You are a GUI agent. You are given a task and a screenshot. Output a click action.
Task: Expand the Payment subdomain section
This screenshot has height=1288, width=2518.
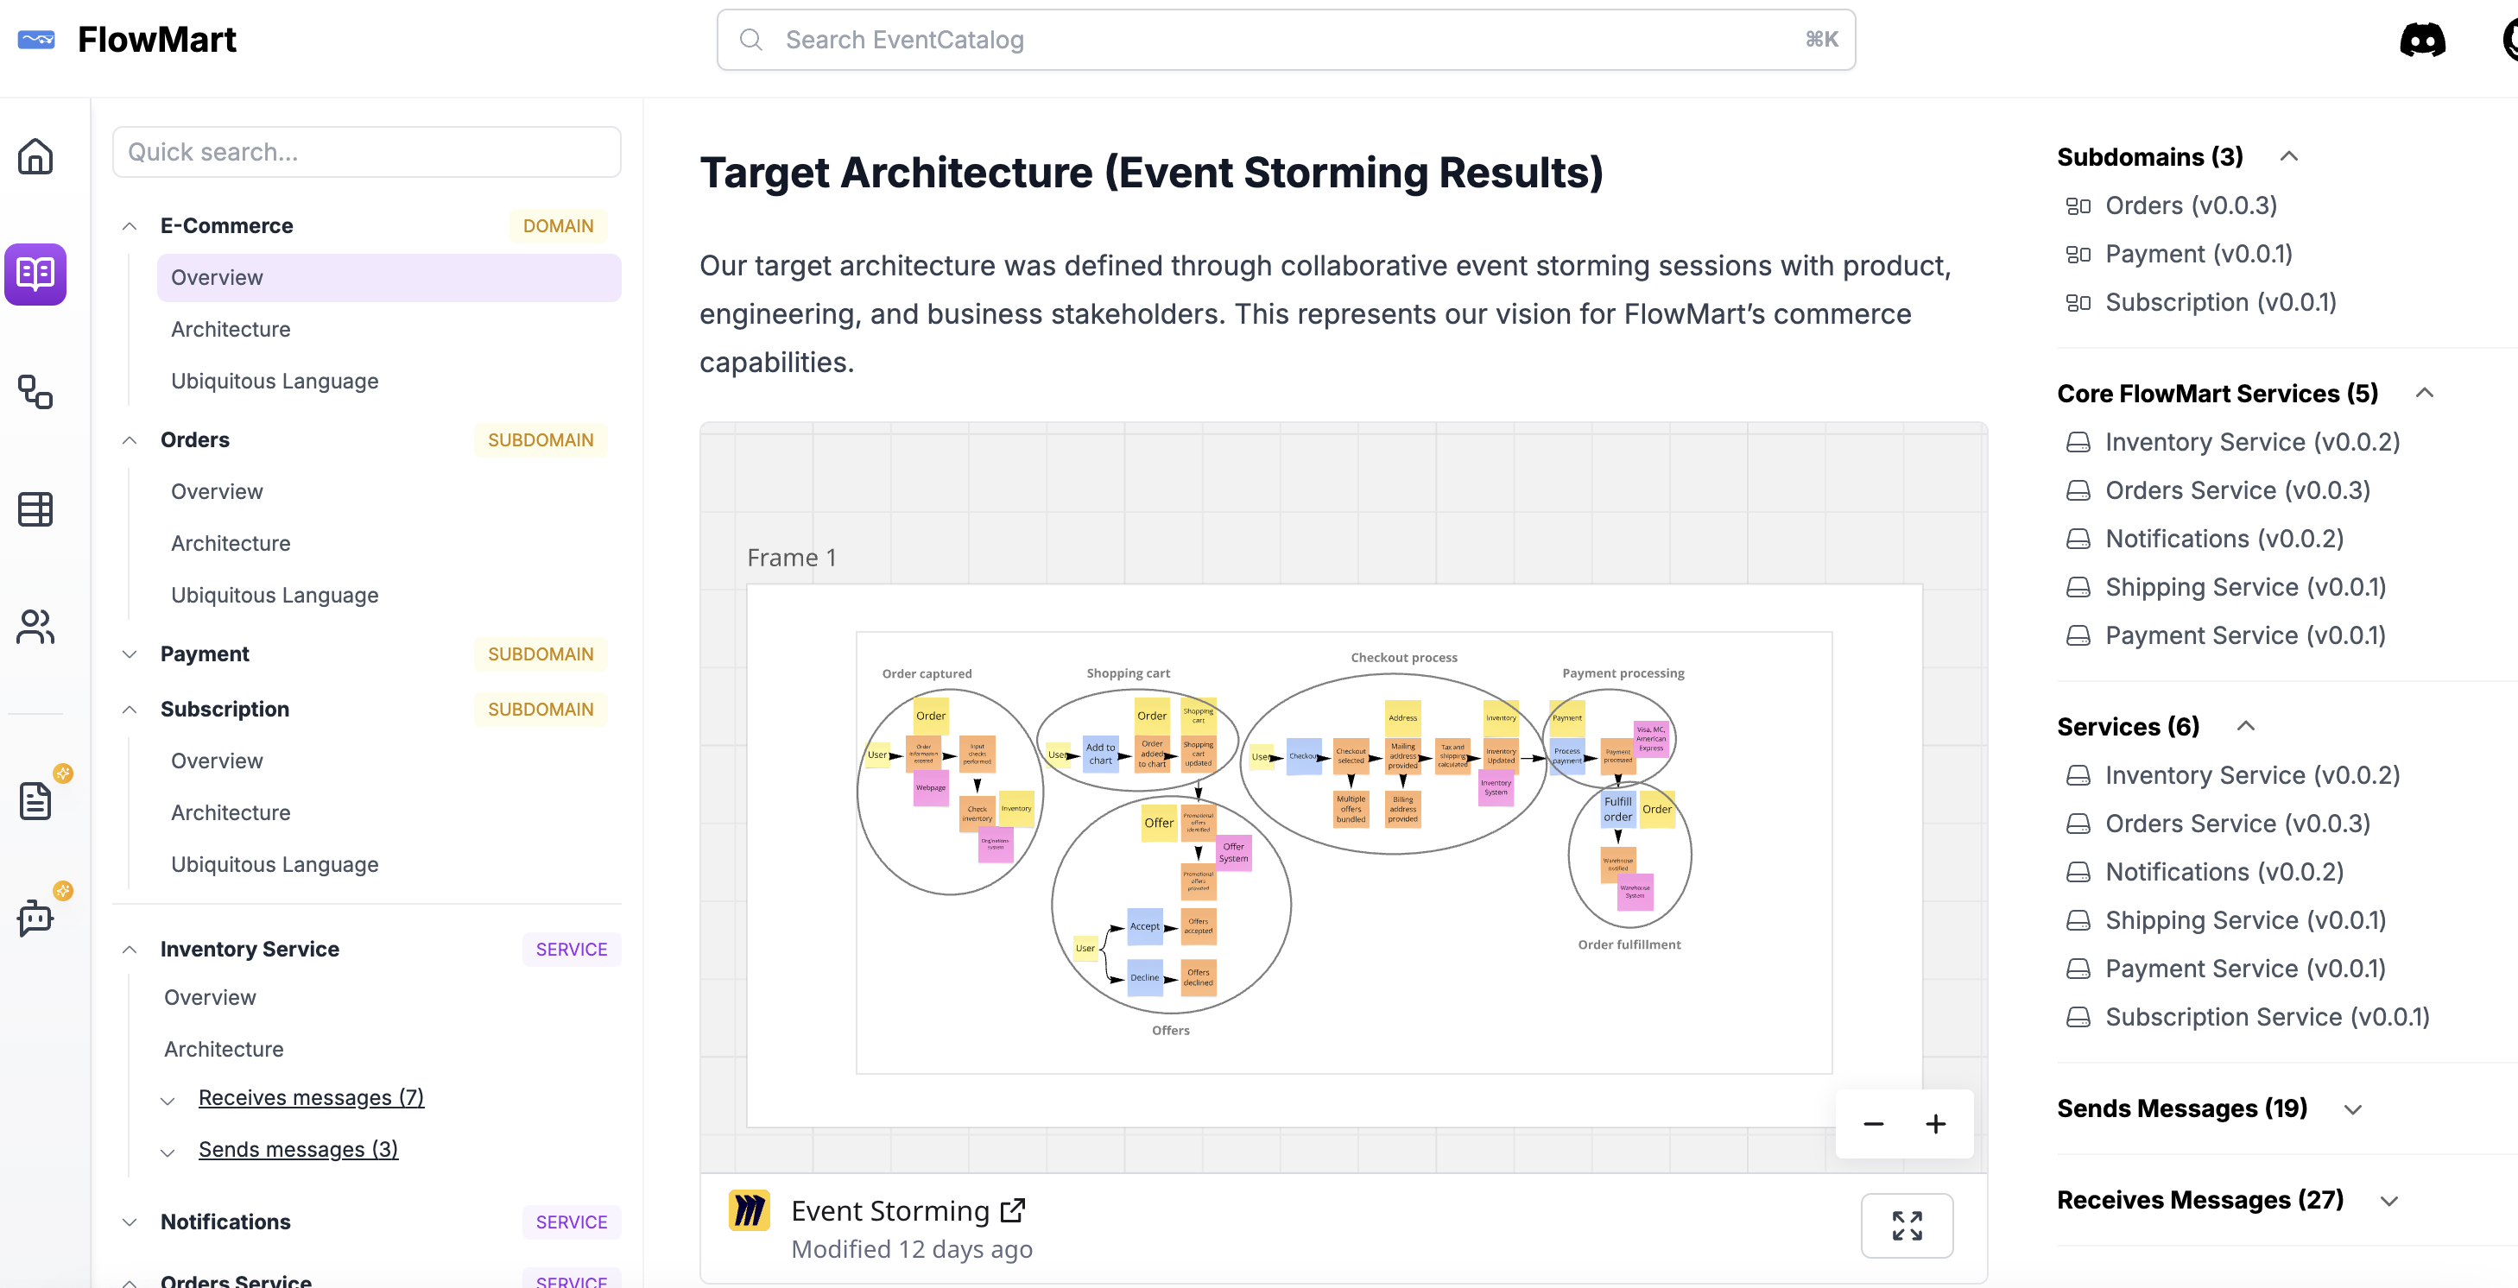pos(129,653)
